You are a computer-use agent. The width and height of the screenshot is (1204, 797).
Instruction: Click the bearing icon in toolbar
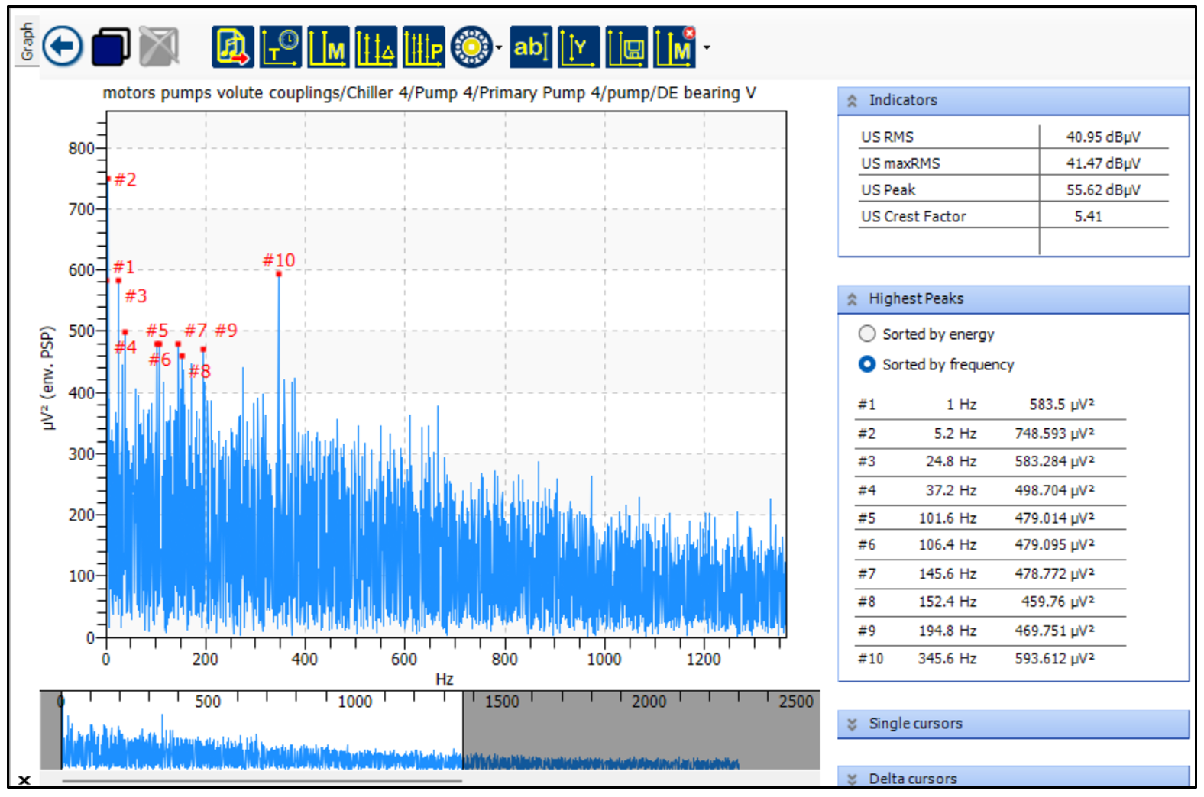click(x=471, y=47)
